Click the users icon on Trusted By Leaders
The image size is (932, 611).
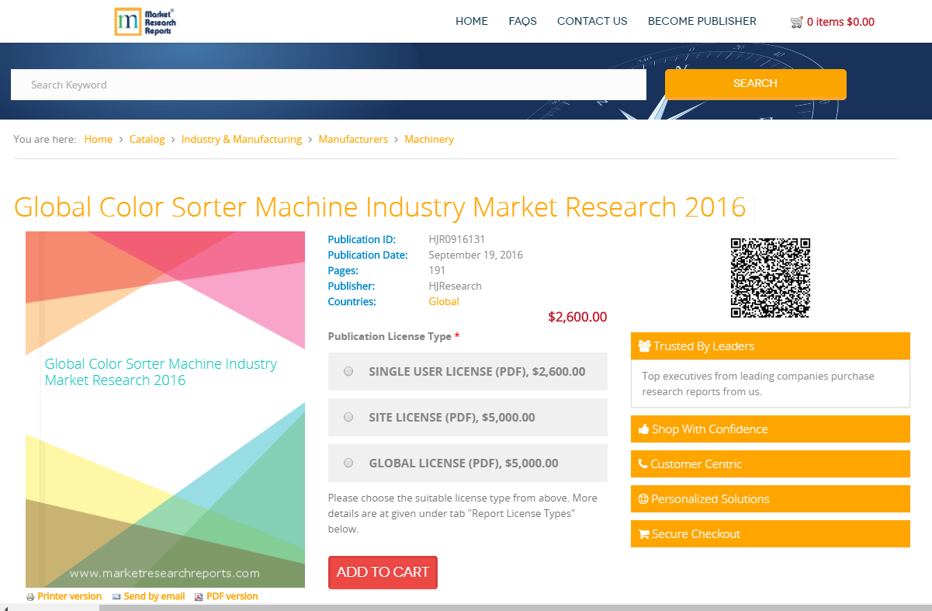(644, 345)
